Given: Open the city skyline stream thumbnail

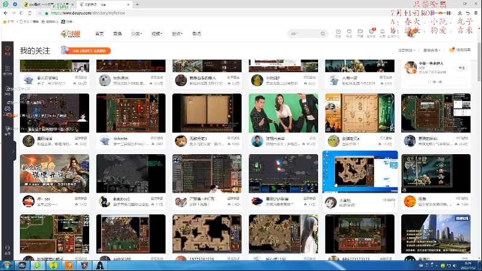Looking at the screenshot, I should click(x=436, y=234).
